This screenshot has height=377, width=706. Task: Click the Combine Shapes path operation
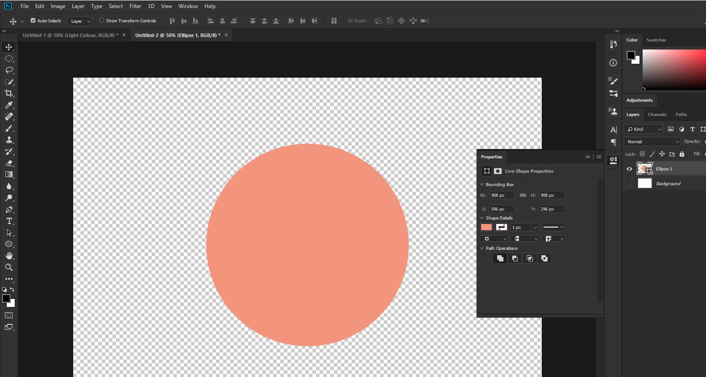click(500, 258)
